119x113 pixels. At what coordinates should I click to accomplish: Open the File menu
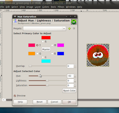2,7
